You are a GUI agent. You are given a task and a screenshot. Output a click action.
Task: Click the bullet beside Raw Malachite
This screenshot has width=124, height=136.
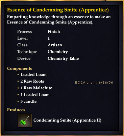pyautogui.click(x=18, y=88)
